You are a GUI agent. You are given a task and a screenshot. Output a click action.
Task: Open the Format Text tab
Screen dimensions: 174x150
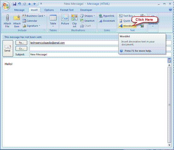pyautogui.click(x=67, y=10)
